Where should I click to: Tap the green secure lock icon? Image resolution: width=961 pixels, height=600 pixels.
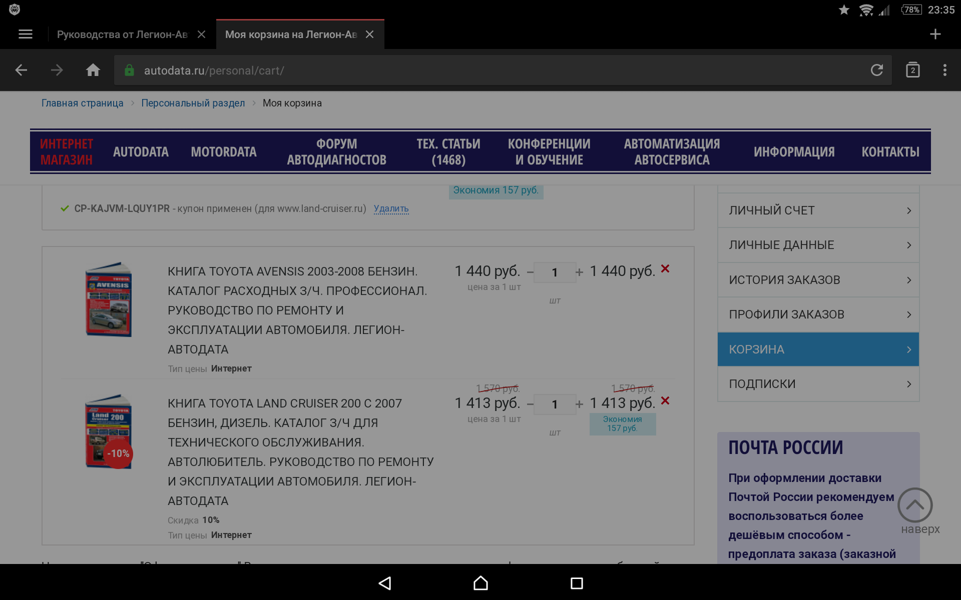[x=129, y=70]
